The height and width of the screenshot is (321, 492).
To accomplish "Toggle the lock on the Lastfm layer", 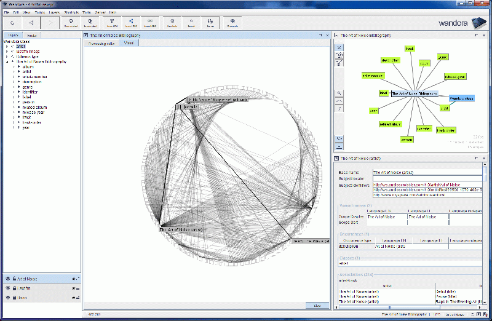I will (13, 288).
